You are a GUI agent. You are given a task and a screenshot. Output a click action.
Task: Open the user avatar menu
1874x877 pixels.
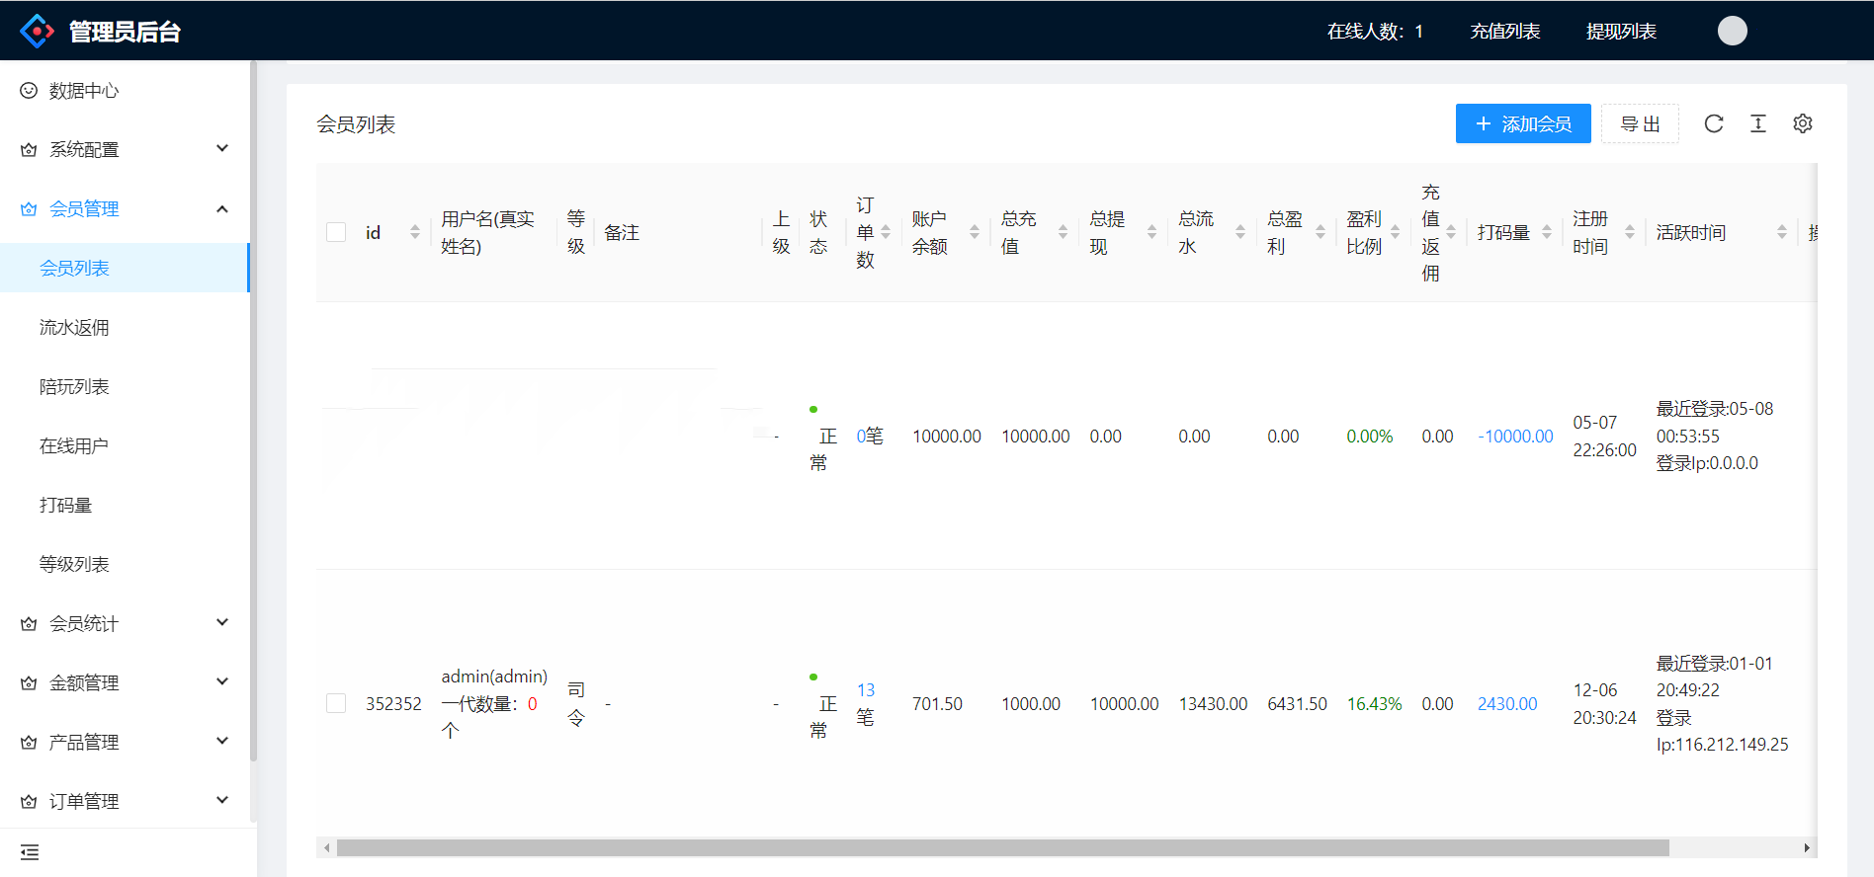[x=1732, y=31]
